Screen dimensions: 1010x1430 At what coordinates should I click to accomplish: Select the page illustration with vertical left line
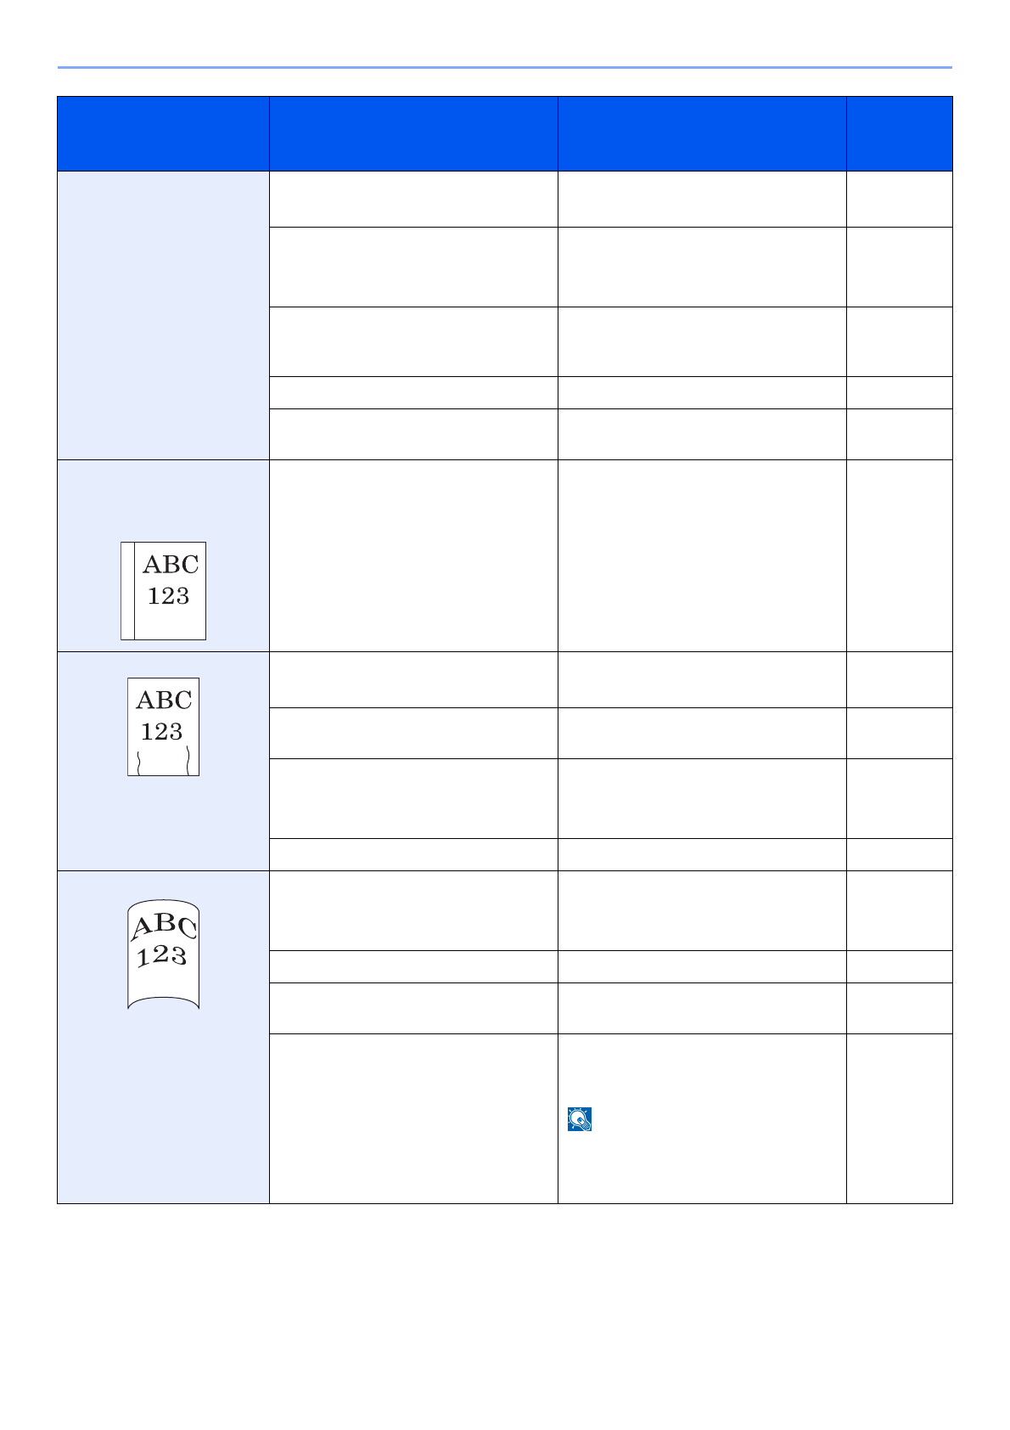click(164, 590)
